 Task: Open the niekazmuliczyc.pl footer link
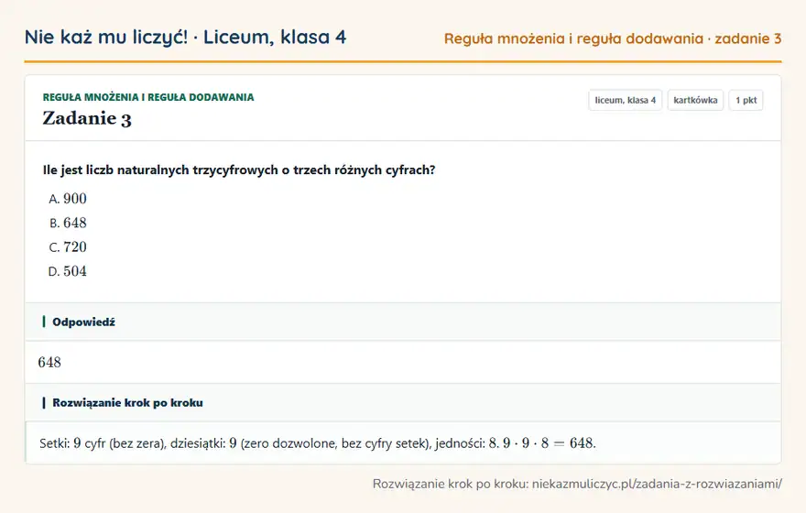[657, 484]
